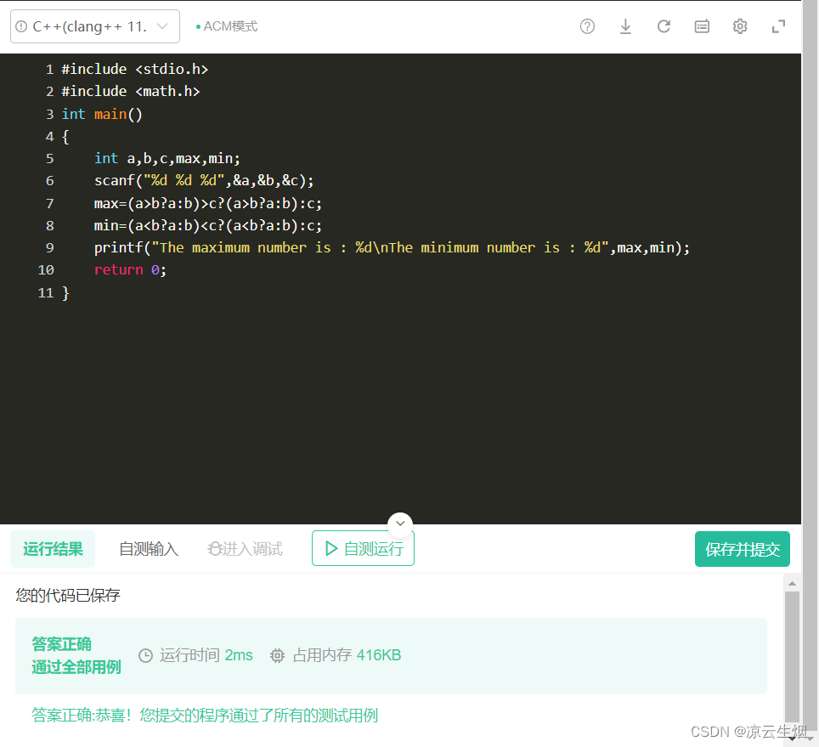819x747 pixels.
Task: Click the '#include <stdio.h>' line
Action: tap(135, 69)
